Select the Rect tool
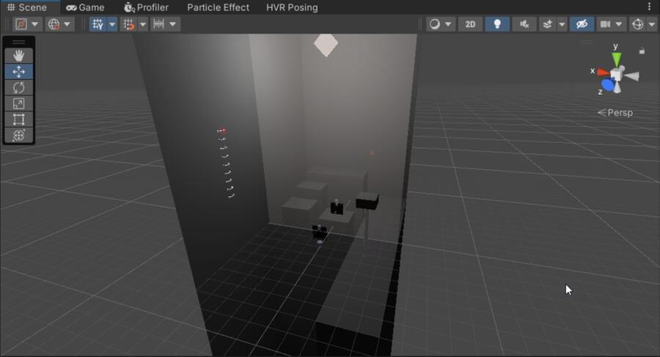 (x=19, y=119)
